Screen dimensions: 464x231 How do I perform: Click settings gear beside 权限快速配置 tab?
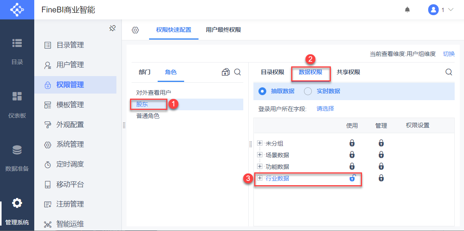click(x=135, y=30)
